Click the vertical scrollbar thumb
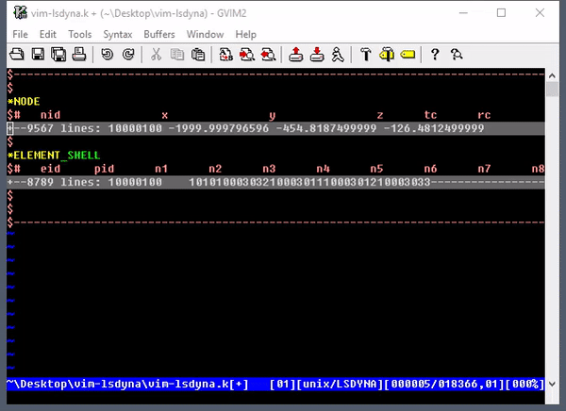The height and width of the screenshot is (411, 566). tap(552, 90)
